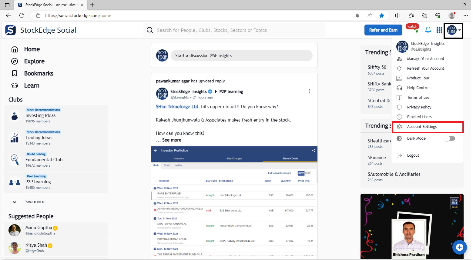Open the notifications bell icon
The height and width of the screenshot is (260, 473).
click(428, 30)
